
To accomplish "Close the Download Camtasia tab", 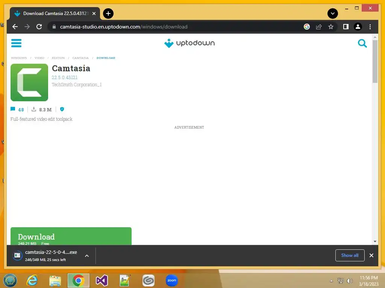I will 94,13.
